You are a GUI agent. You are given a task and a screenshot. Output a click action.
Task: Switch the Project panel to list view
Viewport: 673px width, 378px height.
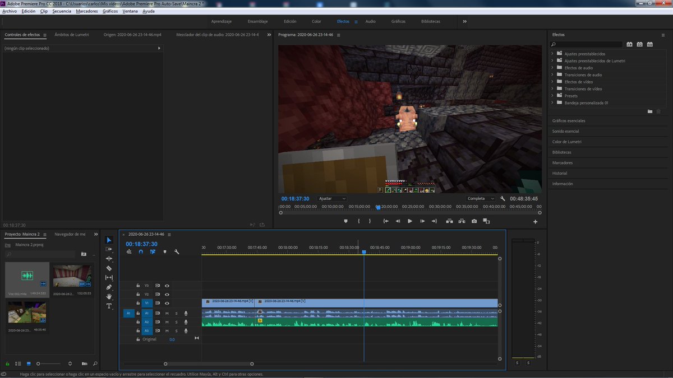pyautogui.click(x=19, y=363)
